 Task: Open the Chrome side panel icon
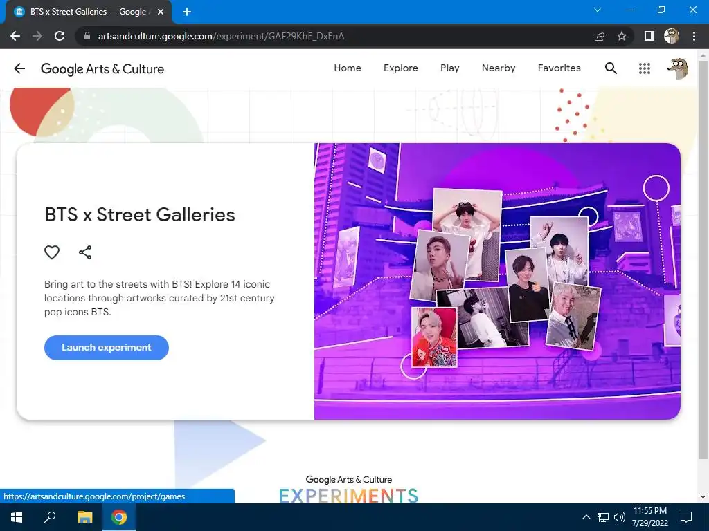point(649,36)
